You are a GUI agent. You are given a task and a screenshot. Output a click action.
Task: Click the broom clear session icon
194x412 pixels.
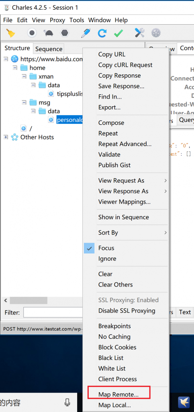[10, 33]
